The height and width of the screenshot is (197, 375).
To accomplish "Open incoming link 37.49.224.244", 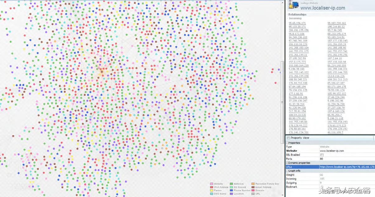I will [x=336, y=97].
